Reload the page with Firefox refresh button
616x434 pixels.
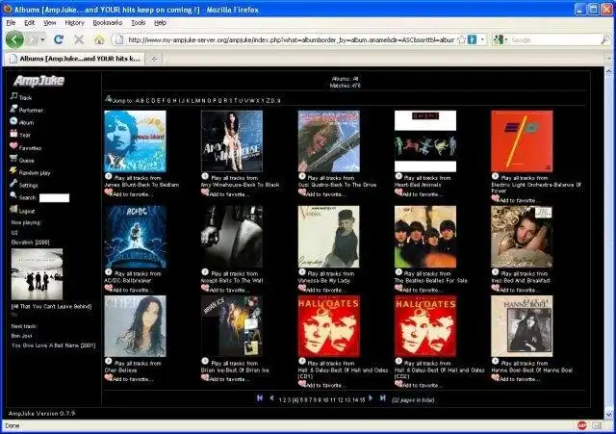tap(59, 39)
